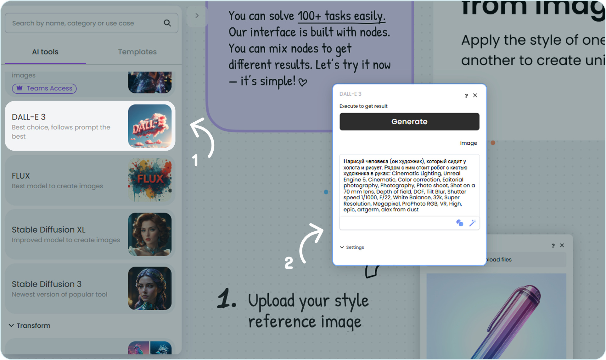
Task: Collapse the Transform category
Action: (x=30, y=325)
